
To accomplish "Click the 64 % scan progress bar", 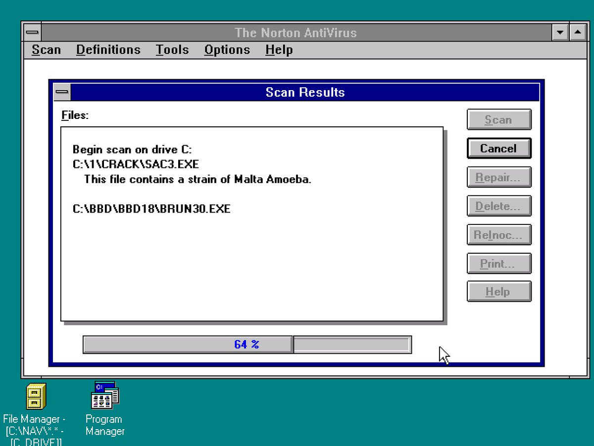I will click(x=247, y=344).
